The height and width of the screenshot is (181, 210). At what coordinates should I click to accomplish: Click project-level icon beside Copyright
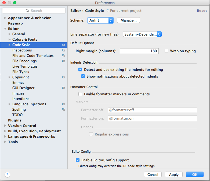click(x=64, y=77)
